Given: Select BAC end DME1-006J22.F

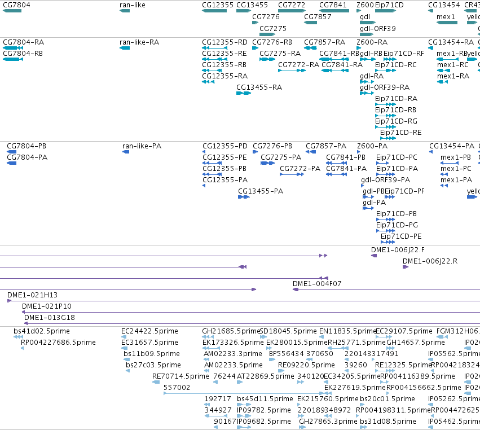Looking at the screenshot, I should 398,250.
